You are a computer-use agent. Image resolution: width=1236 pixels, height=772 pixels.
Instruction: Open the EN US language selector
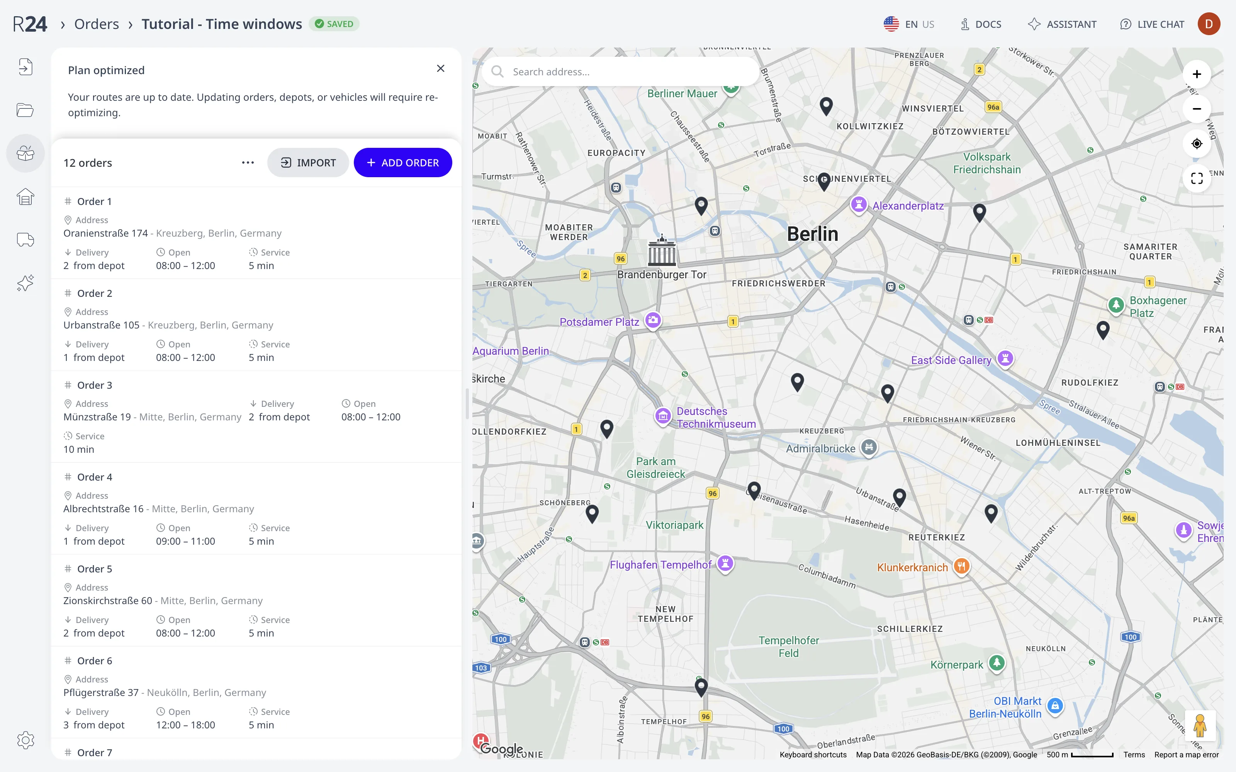(908, 24)
